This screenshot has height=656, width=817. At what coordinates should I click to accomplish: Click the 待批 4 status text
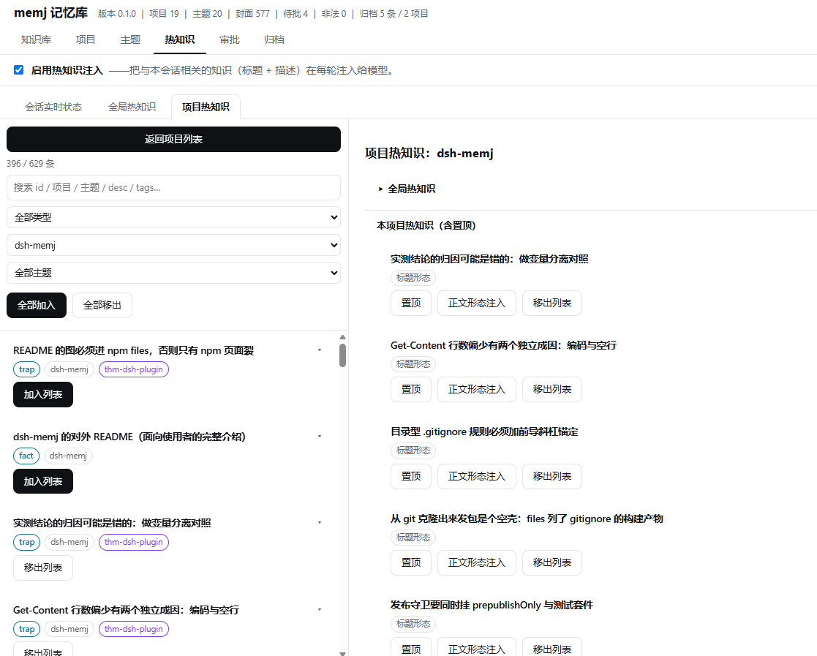295,14
